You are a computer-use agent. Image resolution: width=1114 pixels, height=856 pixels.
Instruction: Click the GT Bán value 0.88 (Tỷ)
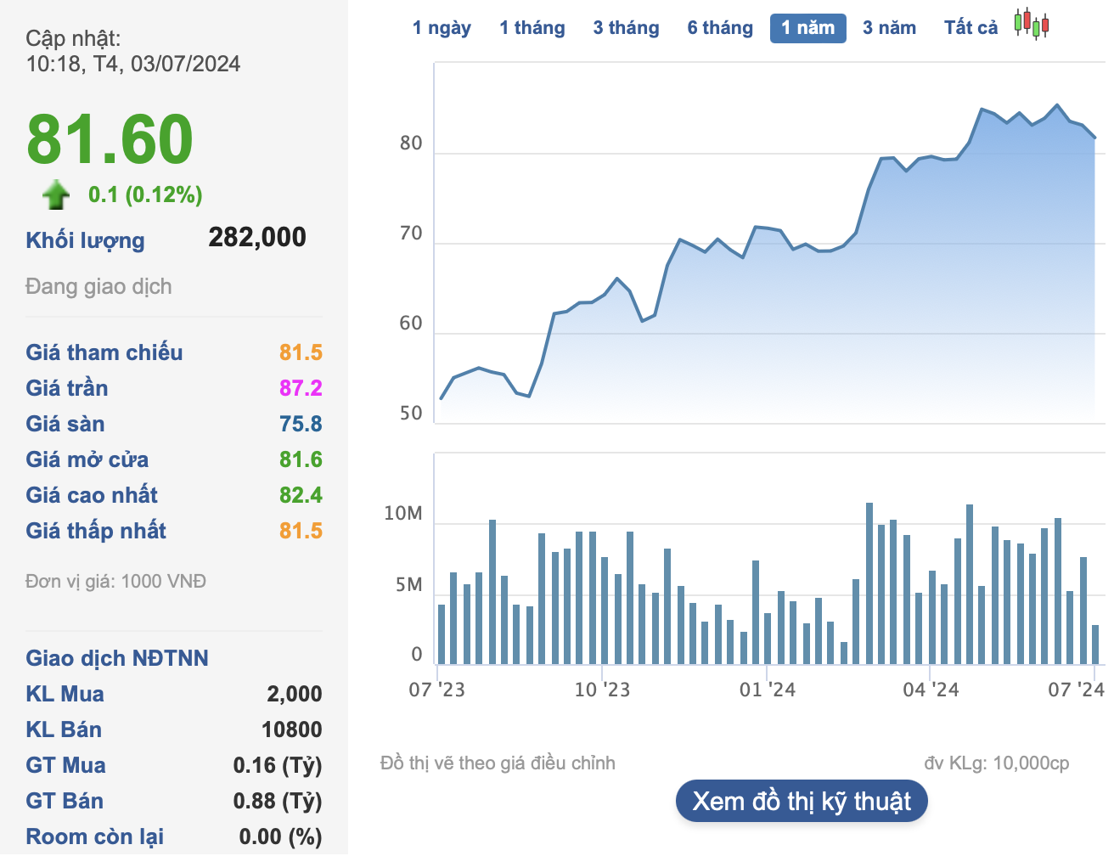pos(278,801)
